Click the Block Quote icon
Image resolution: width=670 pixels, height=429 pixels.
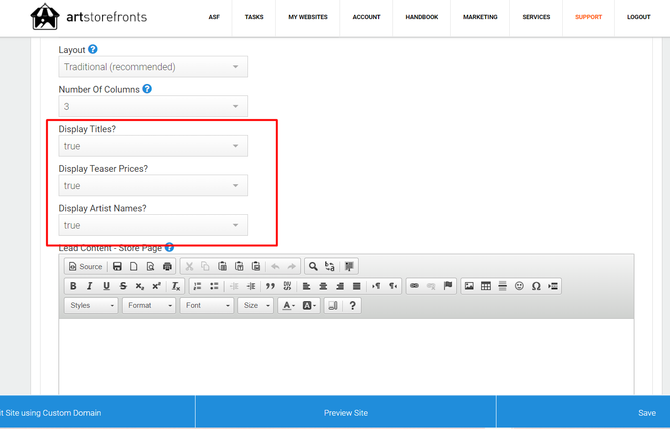tap(270, 286)
